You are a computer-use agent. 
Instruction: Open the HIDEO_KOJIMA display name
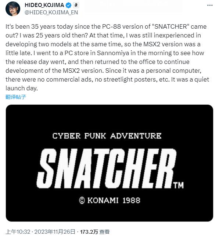(x=44, y=5)
